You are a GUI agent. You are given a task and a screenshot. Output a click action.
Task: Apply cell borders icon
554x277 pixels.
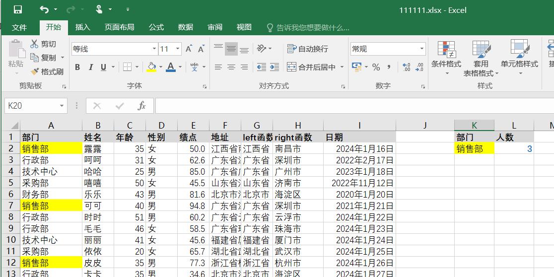click(127, 67)
